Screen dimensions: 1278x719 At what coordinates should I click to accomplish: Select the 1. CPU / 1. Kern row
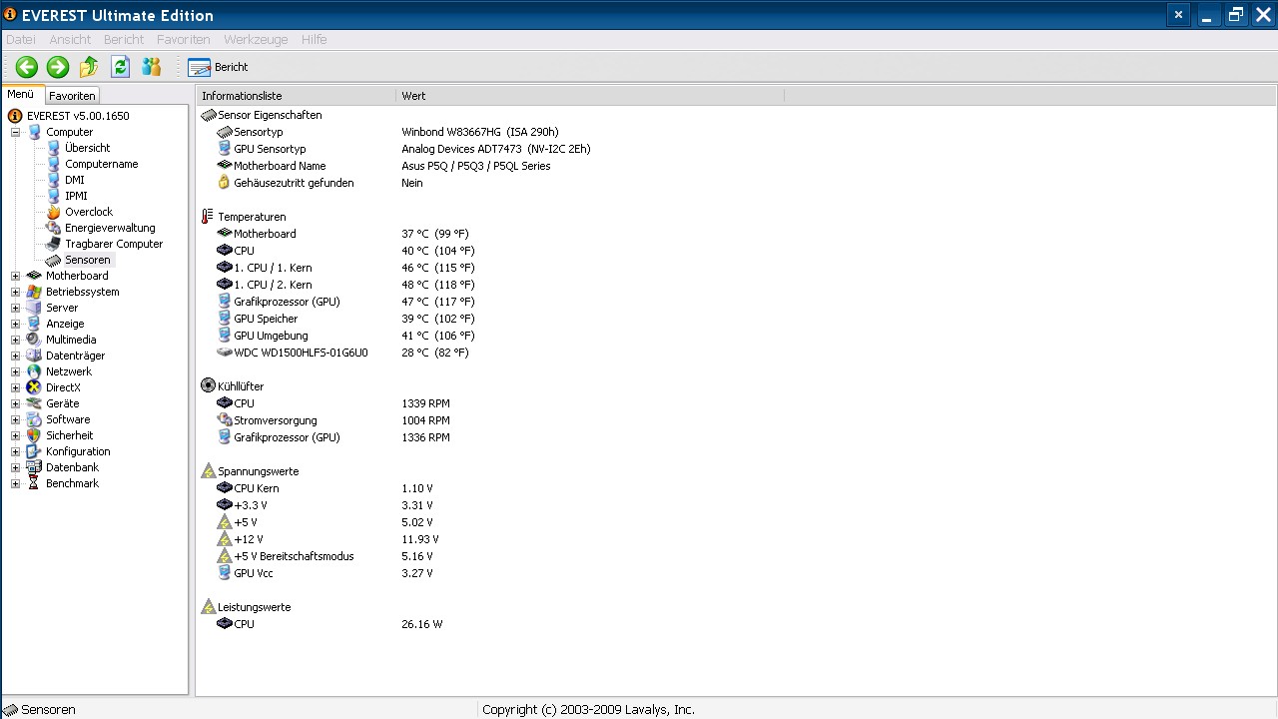click(346, 268)
